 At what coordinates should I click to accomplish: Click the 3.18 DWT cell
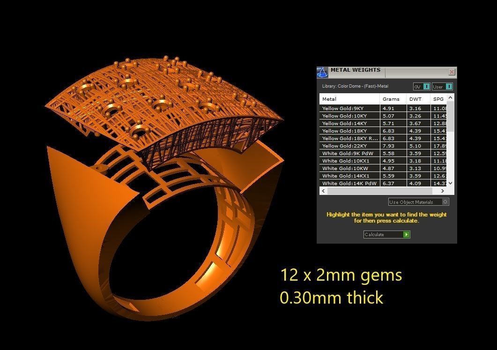(x=418, y=161)
